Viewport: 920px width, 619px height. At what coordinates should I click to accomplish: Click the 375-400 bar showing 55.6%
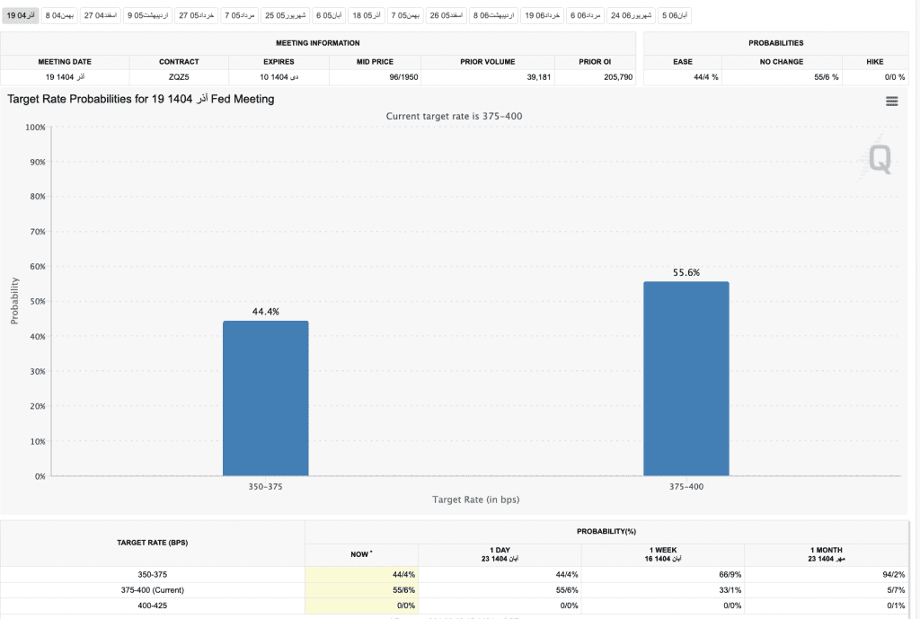686,378
